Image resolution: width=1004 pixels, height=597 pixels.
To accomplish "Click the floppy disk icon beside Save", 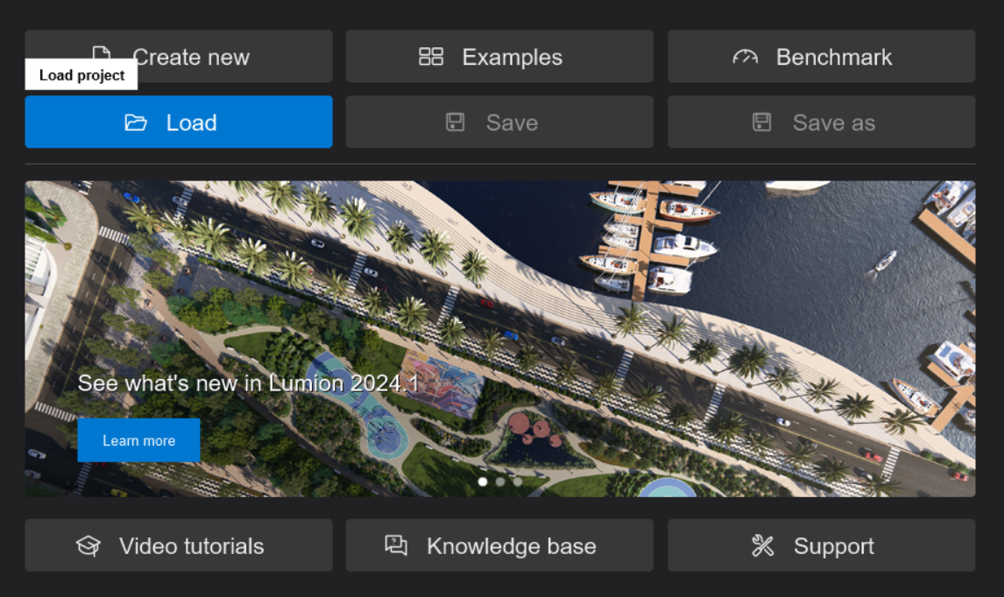I will point(456,123).
